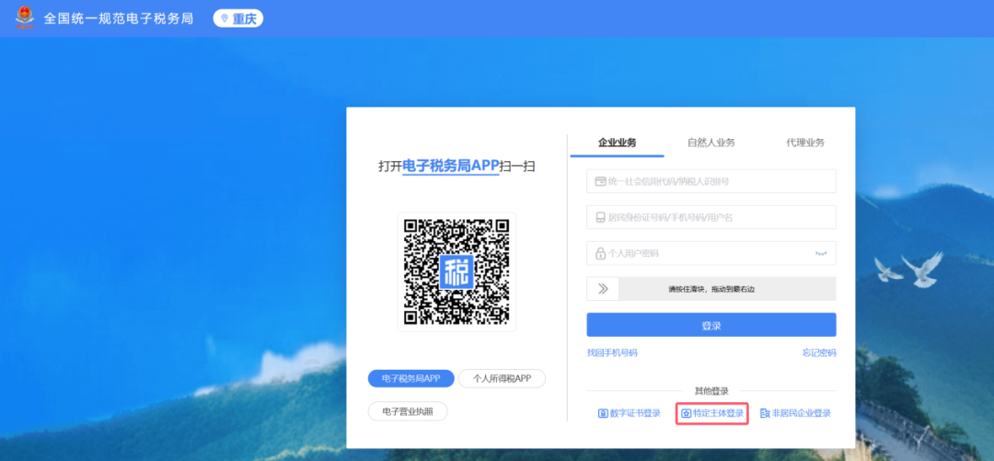Toggle password visibility eye icon
The width and height of the screenshot is (994, 461).
click(822, 254)
